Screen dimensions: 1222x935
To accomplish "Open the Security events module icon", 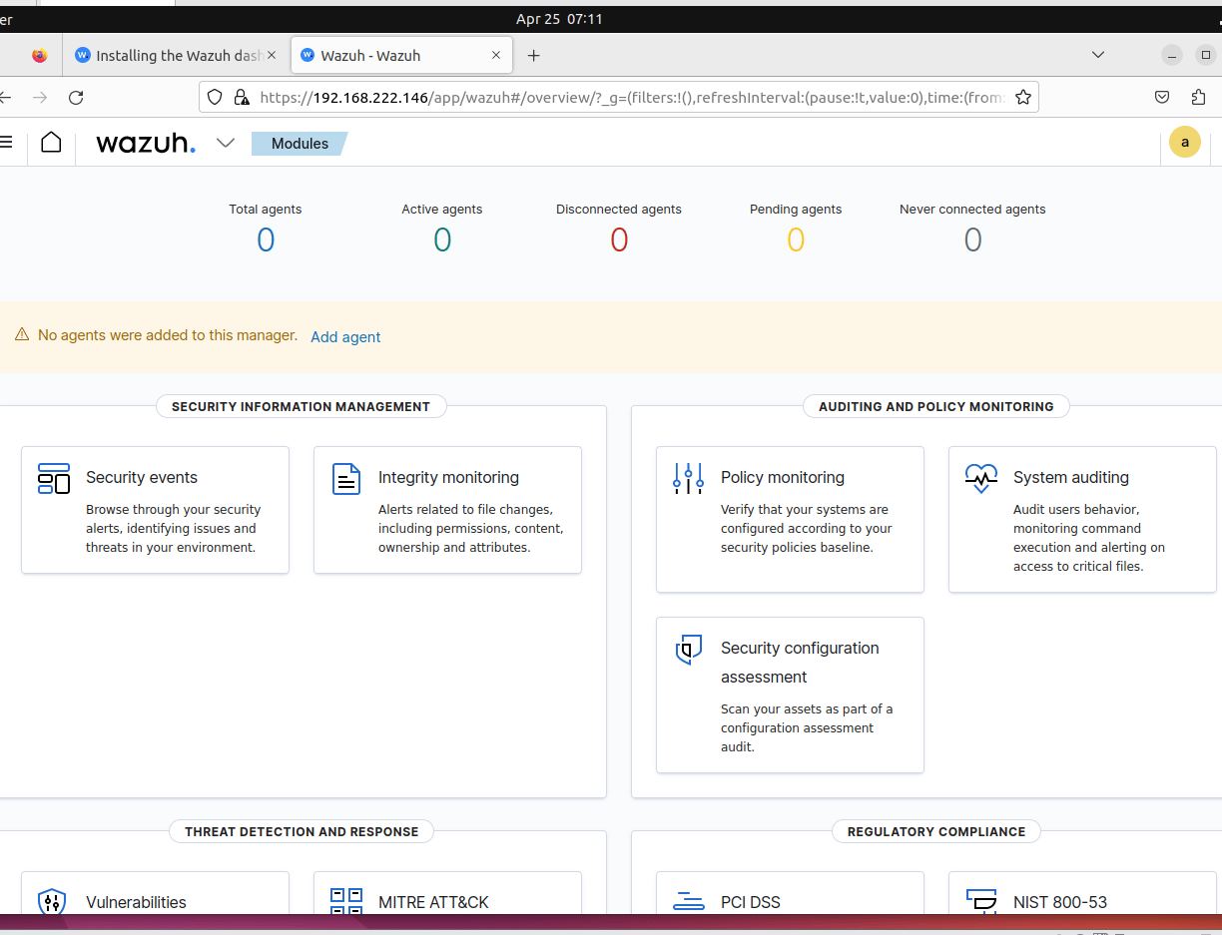I will coord(54,479).
